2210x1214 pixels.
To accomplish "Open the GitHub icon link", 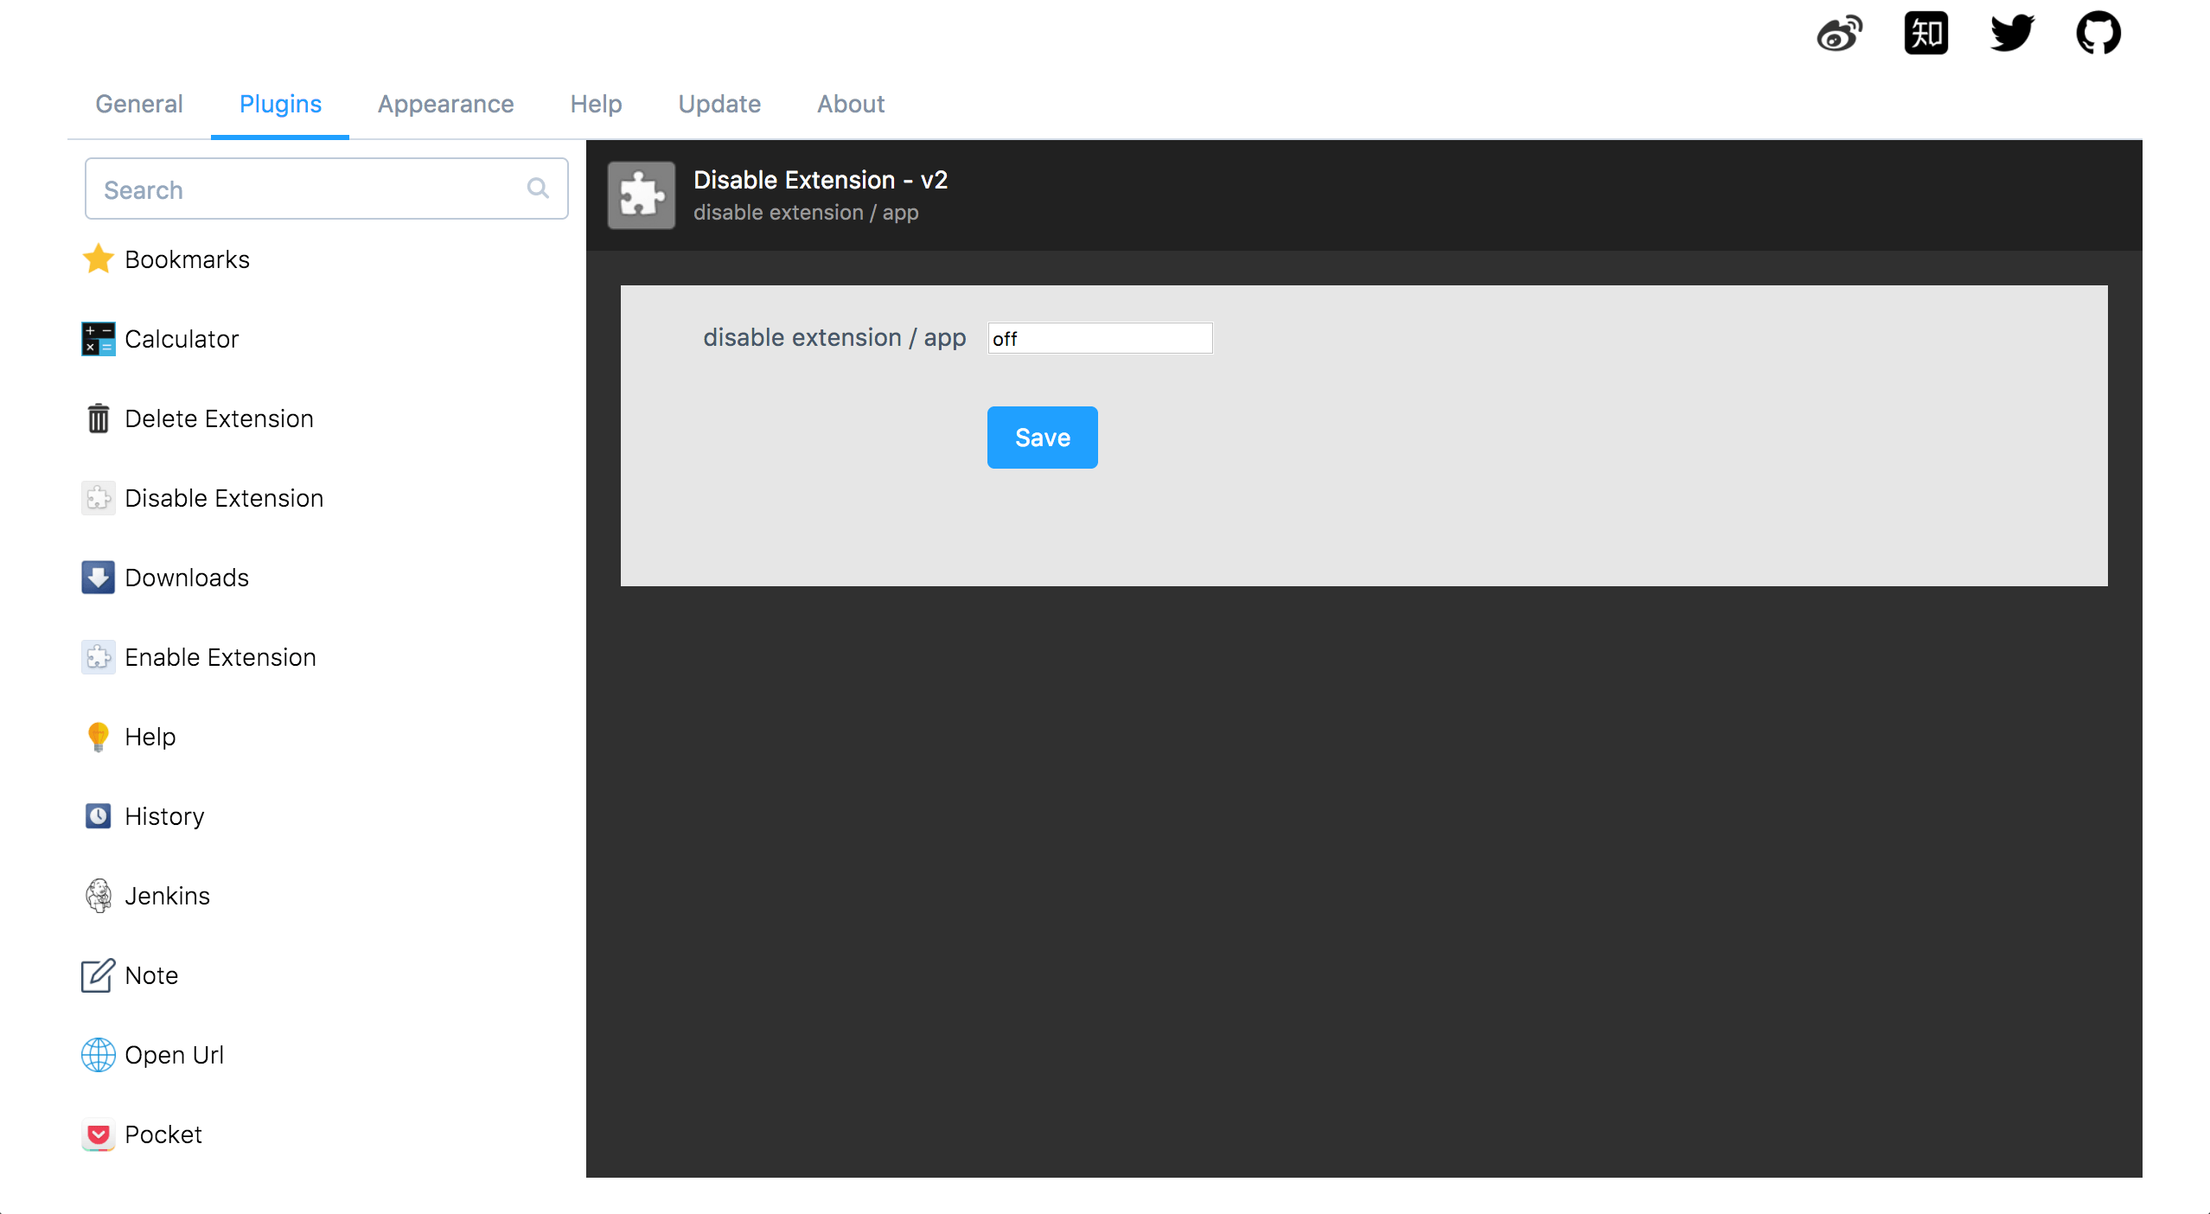I will point(2098,35).
